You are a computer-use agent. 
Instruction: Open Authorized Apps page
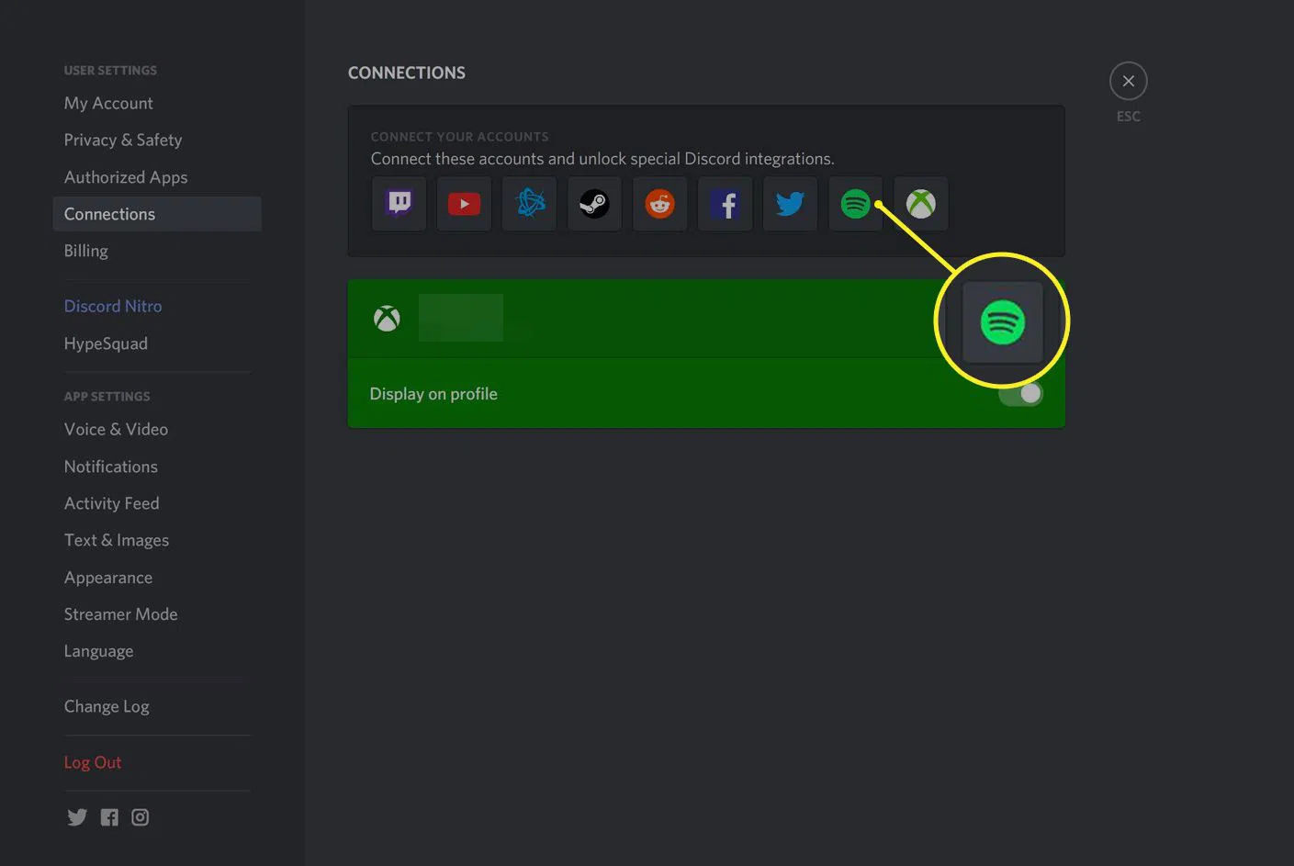(x=126, y=177)
